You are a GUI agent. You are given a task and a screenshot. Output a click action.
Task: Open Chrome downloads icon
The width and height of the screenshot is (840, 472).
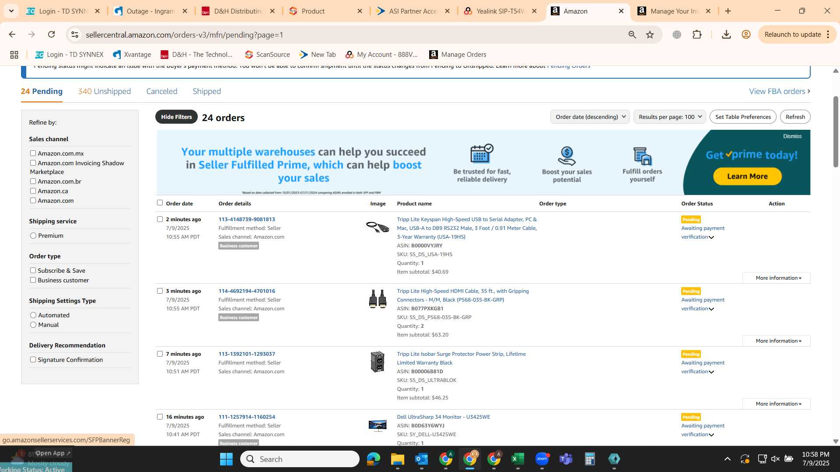tap(726, 35)
